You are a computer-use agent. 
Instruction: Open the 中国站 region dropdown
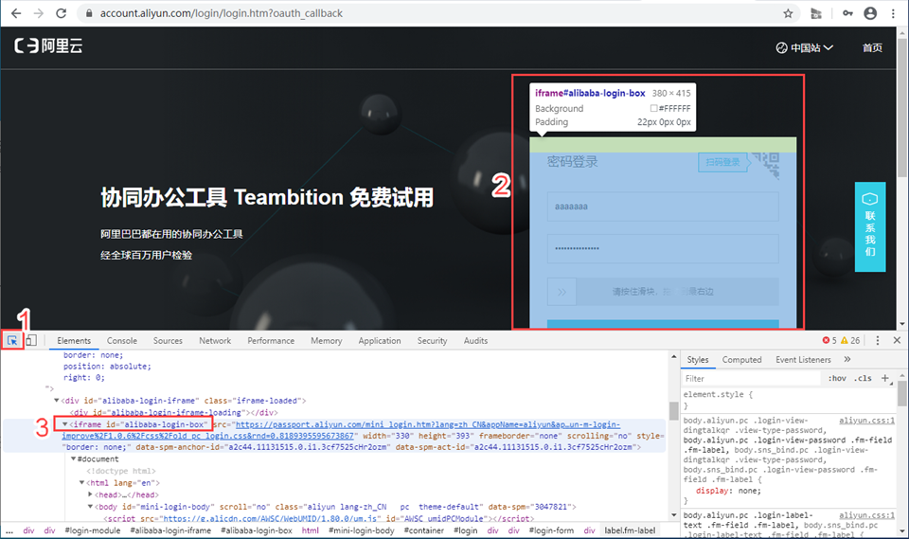pos(804,47)
